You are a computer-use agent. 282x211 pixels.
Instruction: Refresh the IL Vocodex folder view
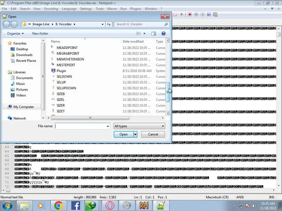pyautogui.click(x=109, y=24)
